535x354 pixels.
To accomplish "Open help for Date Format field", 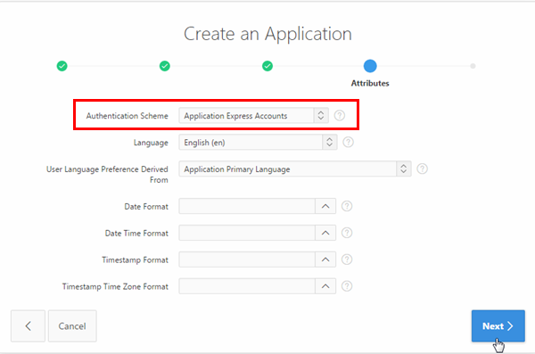I will coord(347,206).
